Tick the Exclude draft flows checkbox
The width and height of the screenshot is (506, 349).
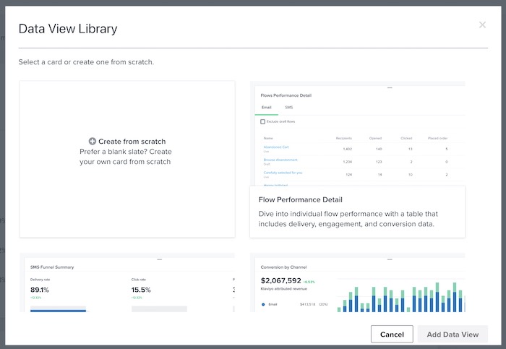(x=262, y=121)
